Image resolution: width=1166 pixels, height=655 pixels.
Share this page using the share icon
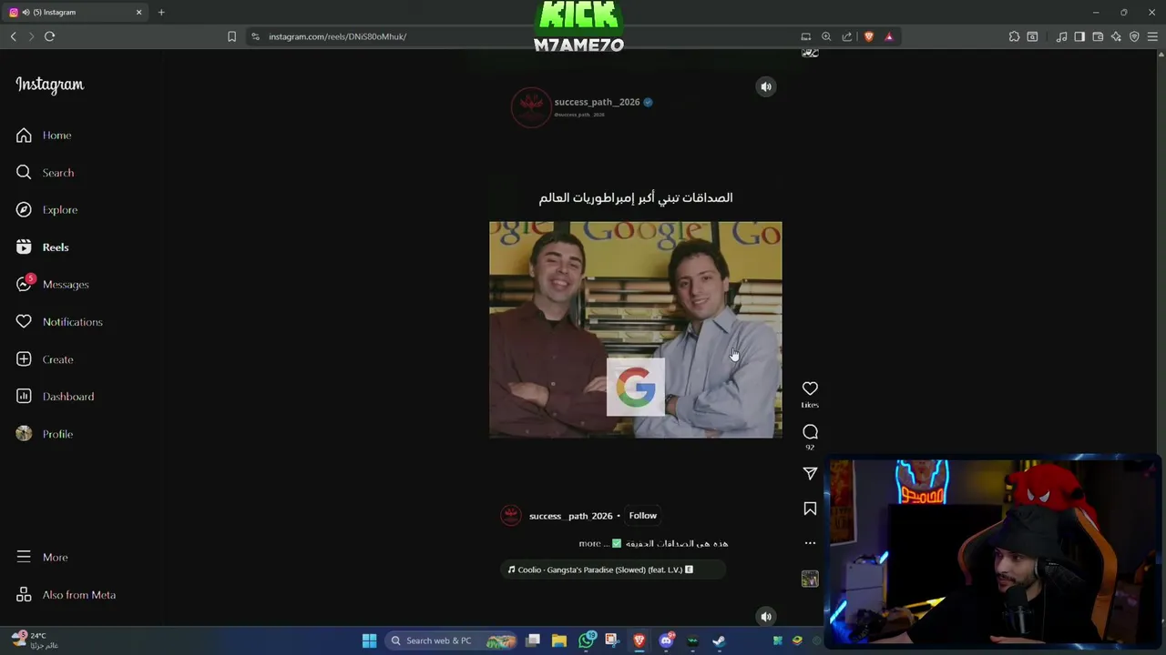pyautogui.click(x=847, y=36)
